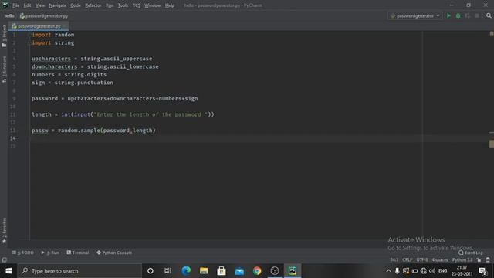
Task: Toggle read-only lock icon in status bar
Action: tap(479, 260)
